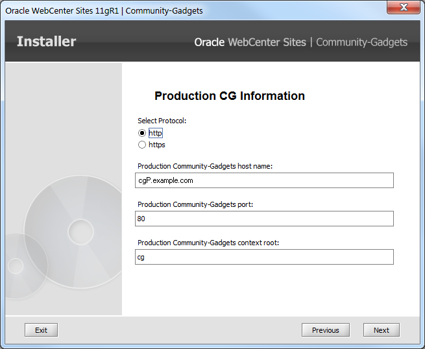This screenshot has height=349, width=425.
Task: Click the Production Community-Gadgets port field
Action: 264,219
